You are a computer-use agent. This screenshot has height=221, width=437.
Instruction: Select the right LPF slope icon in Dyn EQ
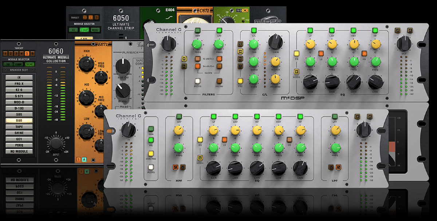(x=338, y=167)
